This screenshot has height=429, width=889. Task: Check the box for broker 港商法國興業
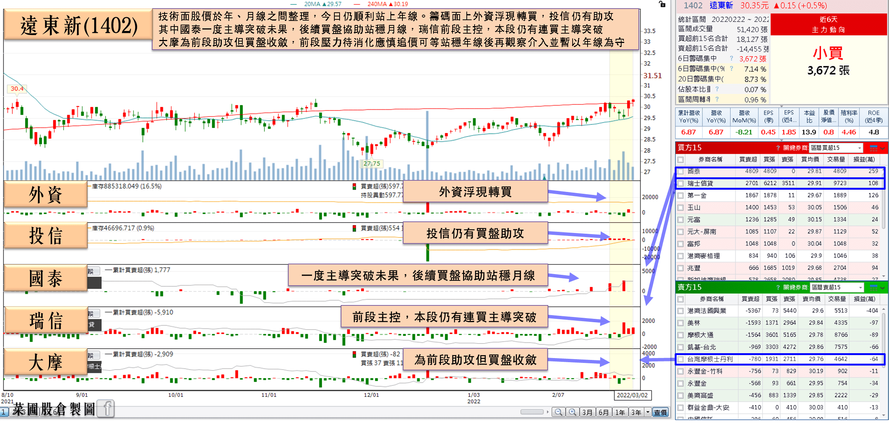[x=681, y=311]
